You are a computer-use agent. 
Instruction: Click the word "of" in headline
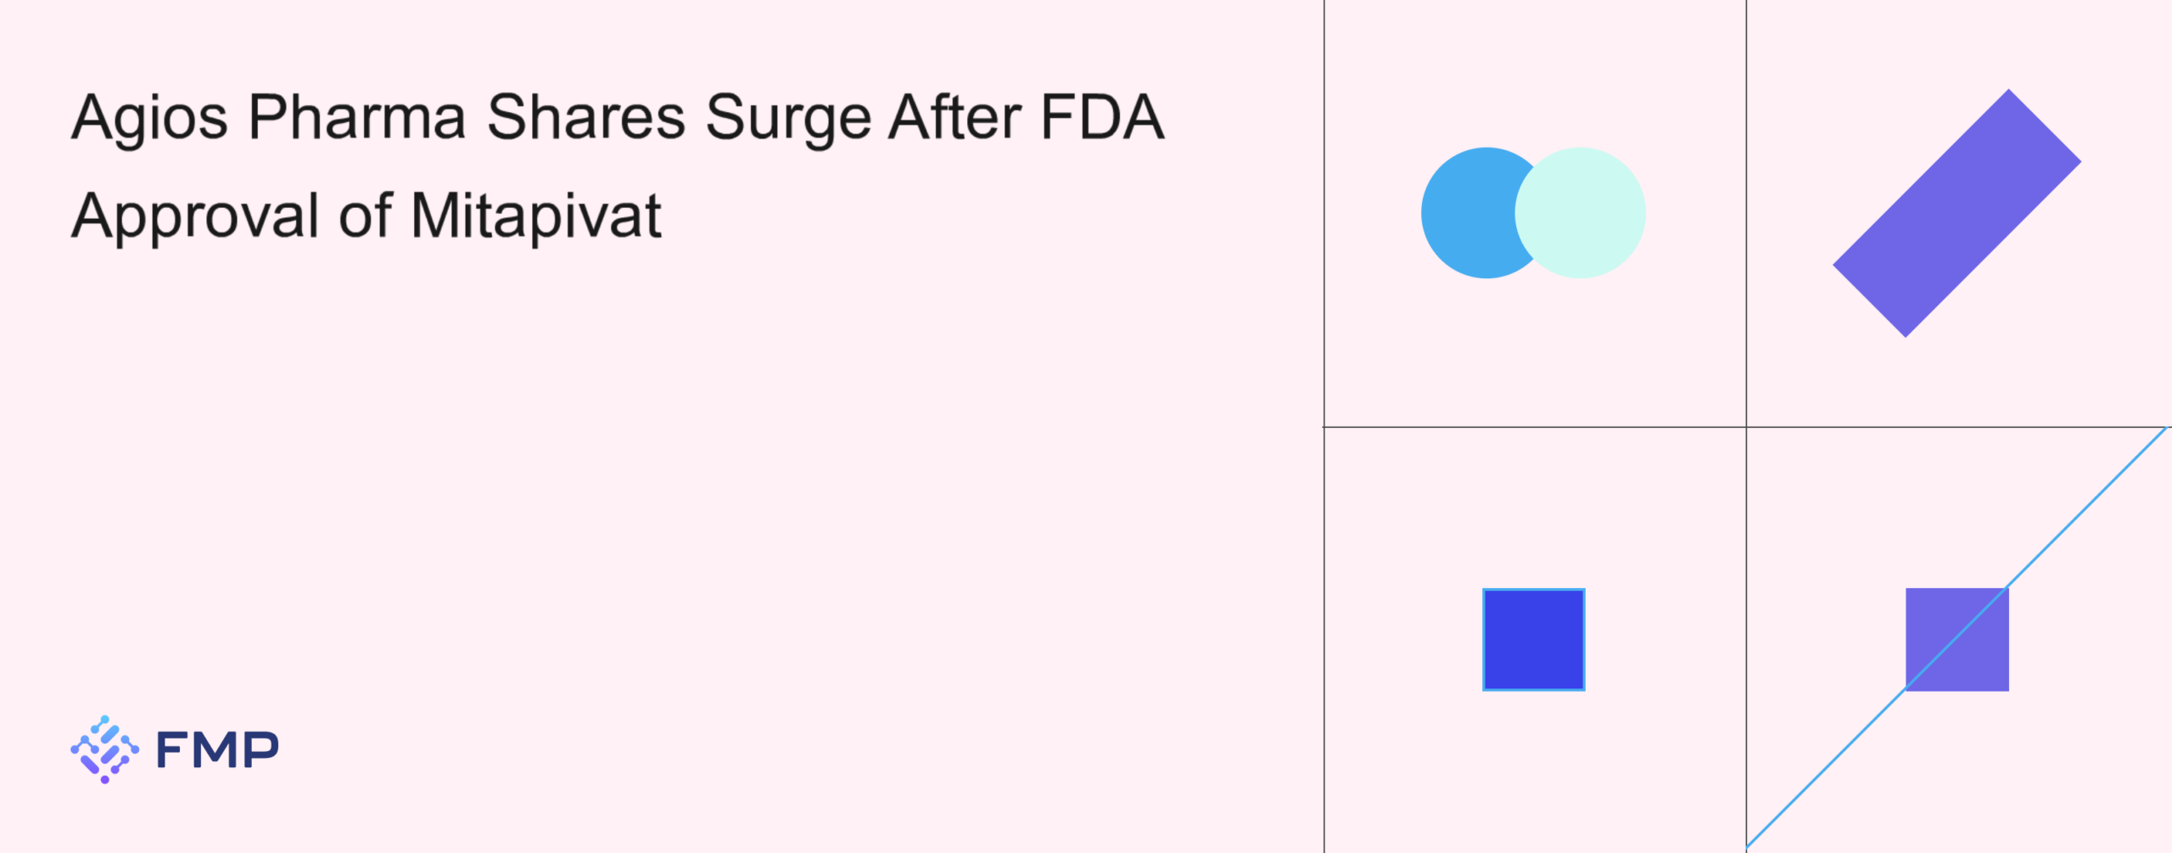366,216
